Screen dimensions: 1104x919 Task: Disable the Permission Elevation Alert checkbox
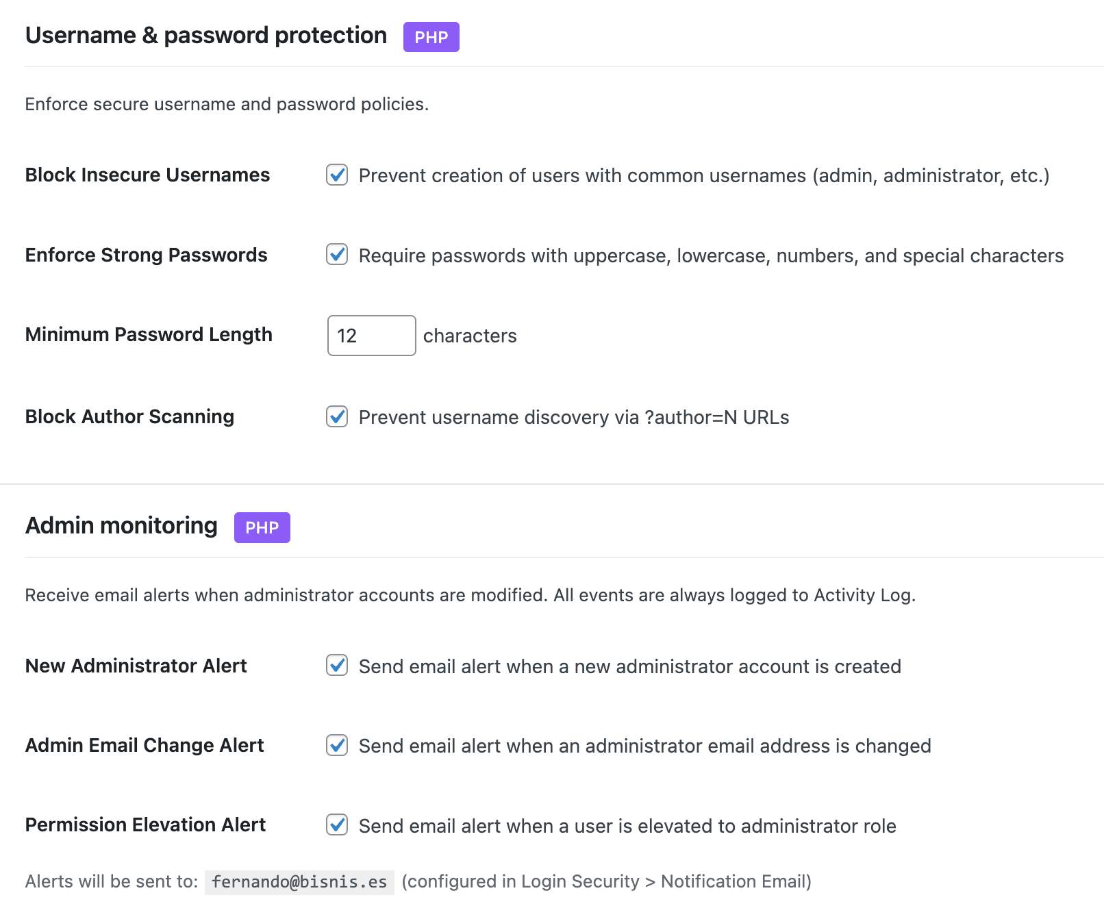tap(337, 825)
